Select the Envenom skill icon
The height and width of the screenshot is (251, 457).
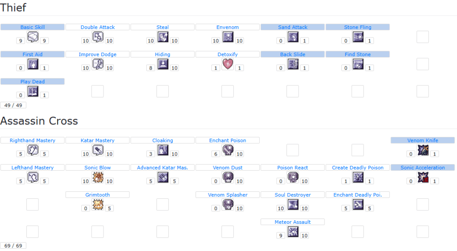coord(228,37)
